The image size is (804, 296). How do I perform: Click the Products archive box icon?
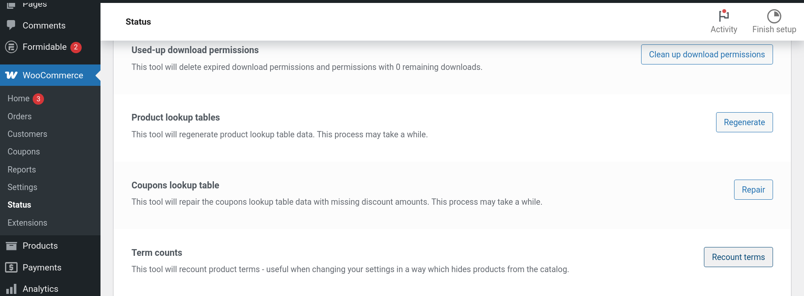[11, 246]
